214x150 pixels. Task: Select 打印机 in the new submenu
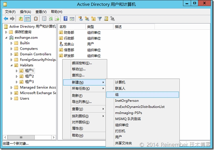(143, 131)
